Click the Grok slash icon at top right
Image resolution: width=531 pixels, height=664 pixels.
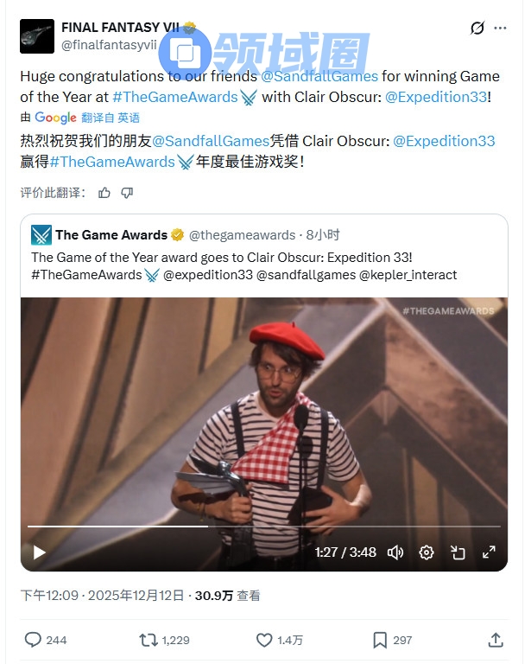(477, 28)
